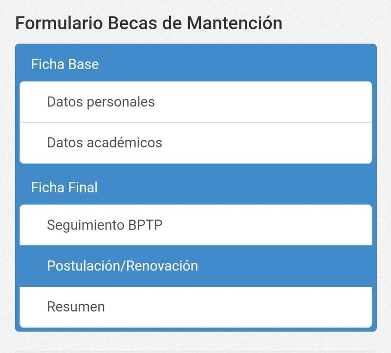The width and height of the screenshot is (391, 353).
Task: Click the Formulario Becas de Mantención title
Action: tap(149, 23)
